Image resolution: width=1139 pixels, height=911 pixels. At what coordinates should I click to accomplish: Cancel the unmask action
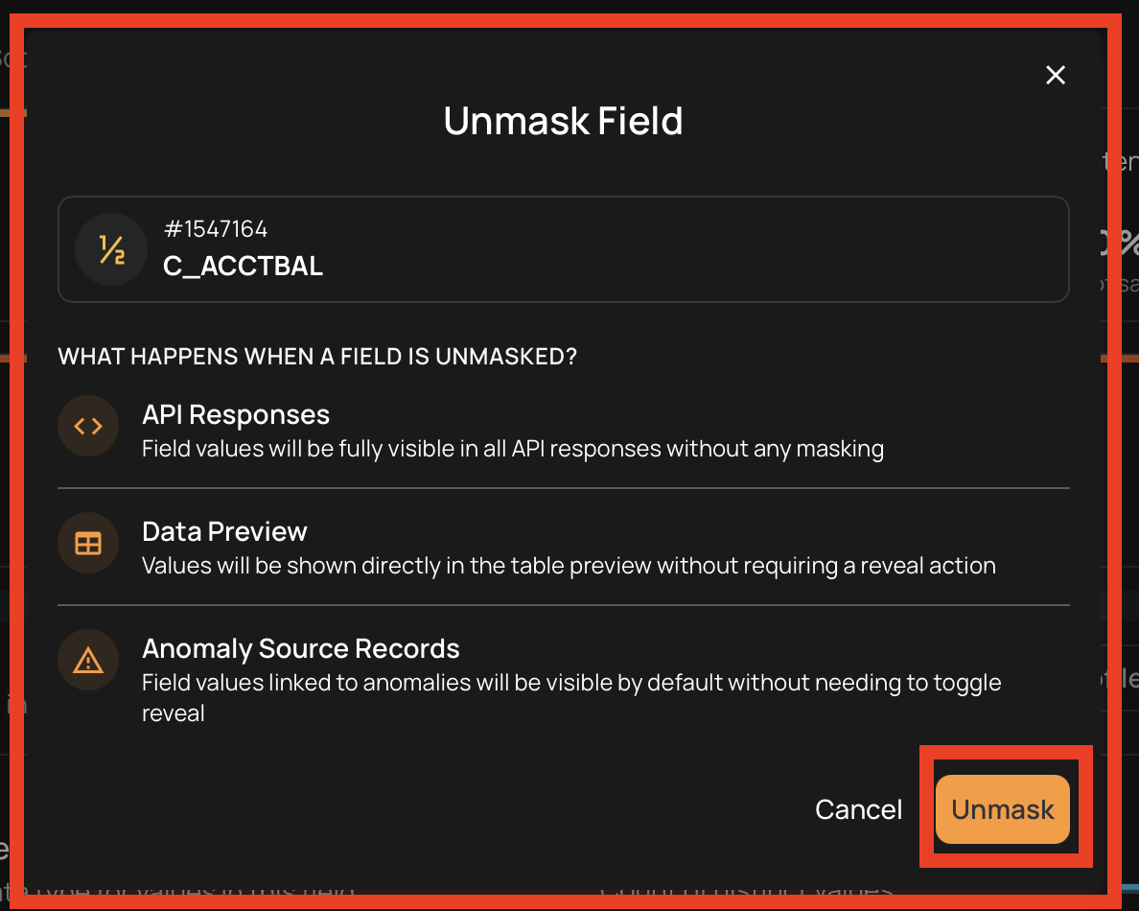click(858, 809)
